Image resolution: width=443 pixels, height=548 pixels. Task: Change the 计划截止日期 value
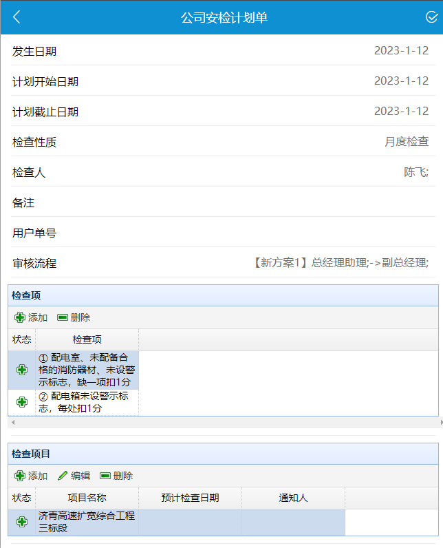tap(401, 111)
